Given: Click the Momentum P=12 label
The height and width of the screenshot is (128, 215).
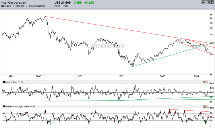Looking at the screenshot, I should [x=14, y=82].
